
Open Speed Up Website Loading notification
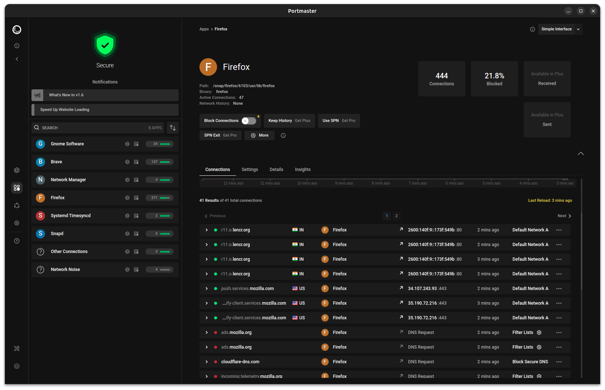pos(105,110)
